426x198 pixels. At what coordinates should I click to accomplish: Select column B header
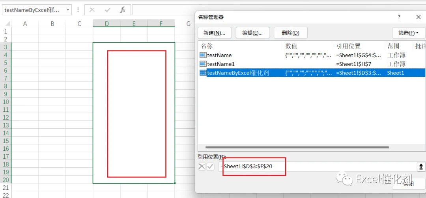tap(52, 24)
